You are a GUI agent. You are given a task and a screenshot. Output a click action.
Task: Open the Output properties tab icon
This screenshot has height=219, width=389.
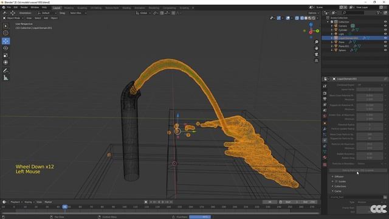coord(325,99)
